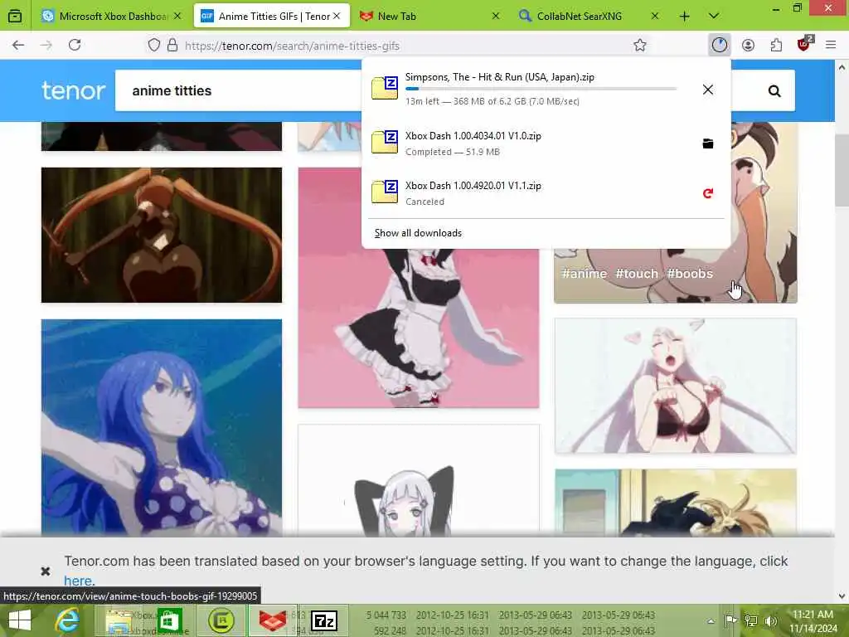The image size is (849, 637).
Task: Click Show all downloads
Action: (418, 233)
